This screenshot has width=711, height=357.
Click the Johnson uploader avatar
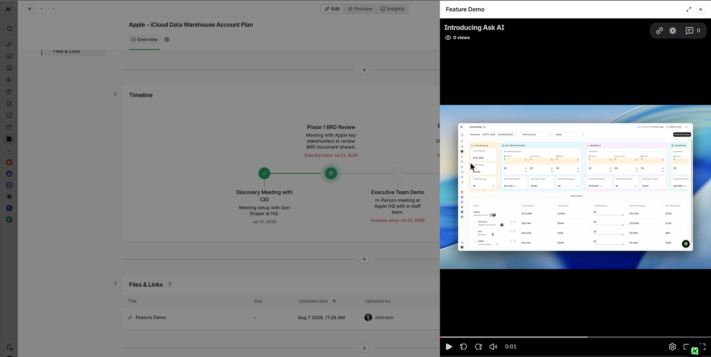point(368,317)
